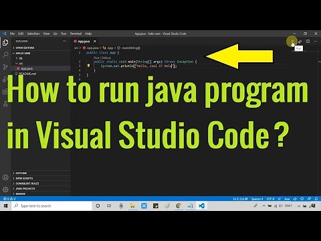Open the Run menu in the menu bar
Screen dimensions: 321x241
pyautogui.click(x=64, y=33)
